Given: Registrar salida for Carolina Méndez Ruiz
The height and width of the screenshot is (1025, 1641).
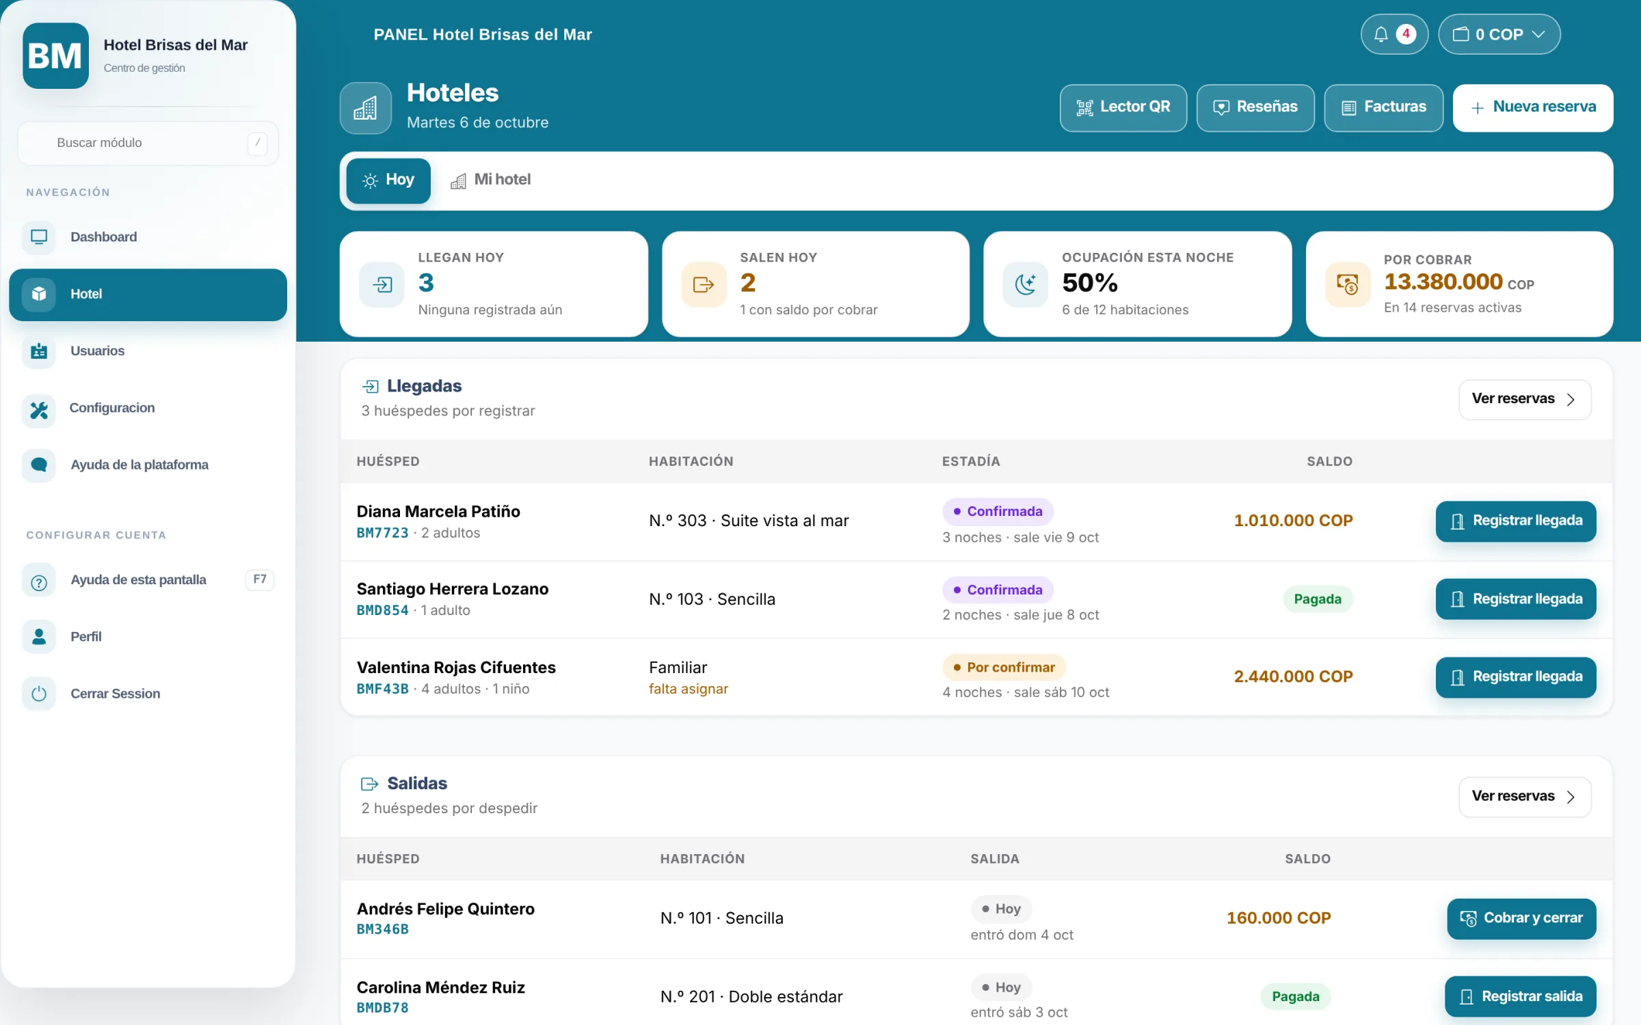Looking at the screenshot, I should click(x=1521, y=997).
